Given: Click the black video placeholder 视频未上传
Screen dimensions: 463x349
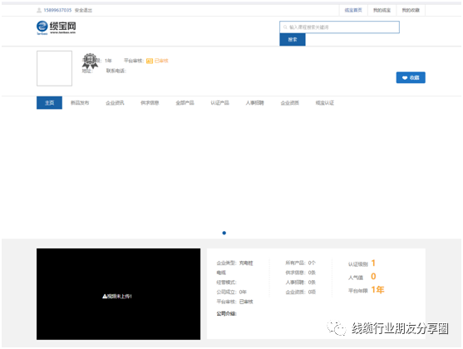Looking at the screenshot, I should click(118, 294).
